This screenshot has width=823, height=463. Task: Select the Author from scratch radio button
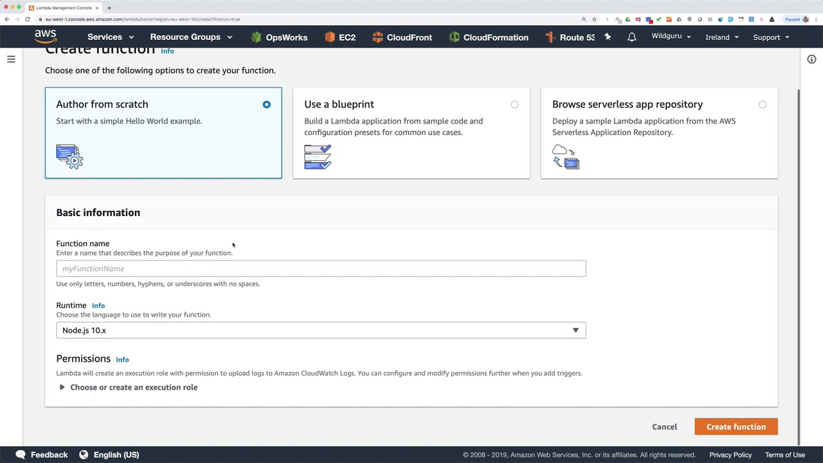[x=266, y=104]
